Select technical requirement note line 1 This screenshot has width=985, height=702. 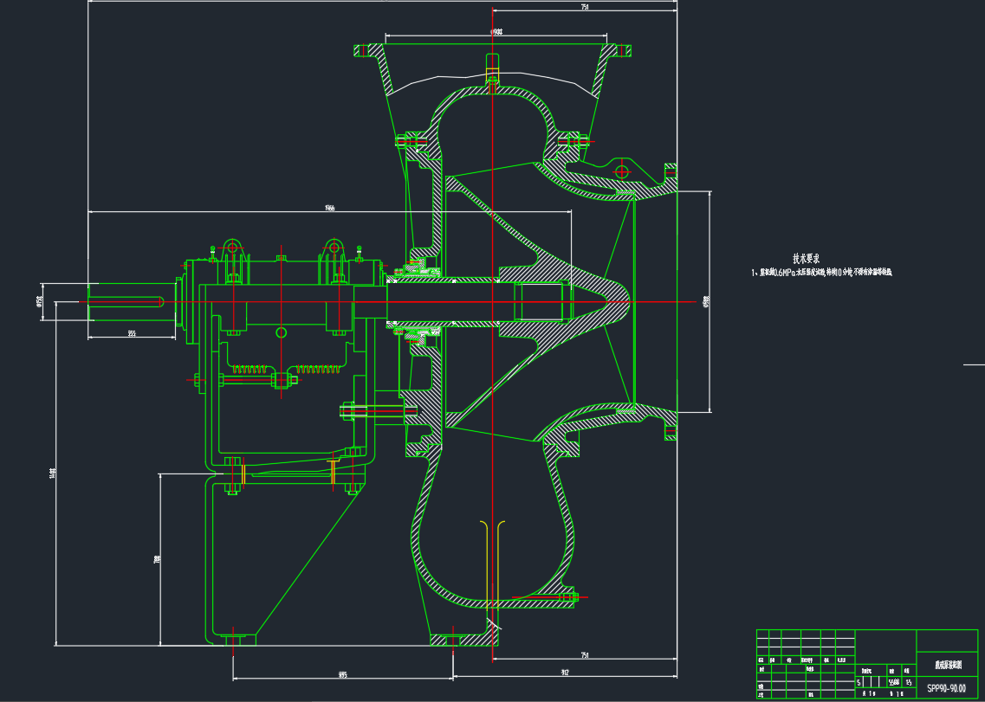[821, 272]
